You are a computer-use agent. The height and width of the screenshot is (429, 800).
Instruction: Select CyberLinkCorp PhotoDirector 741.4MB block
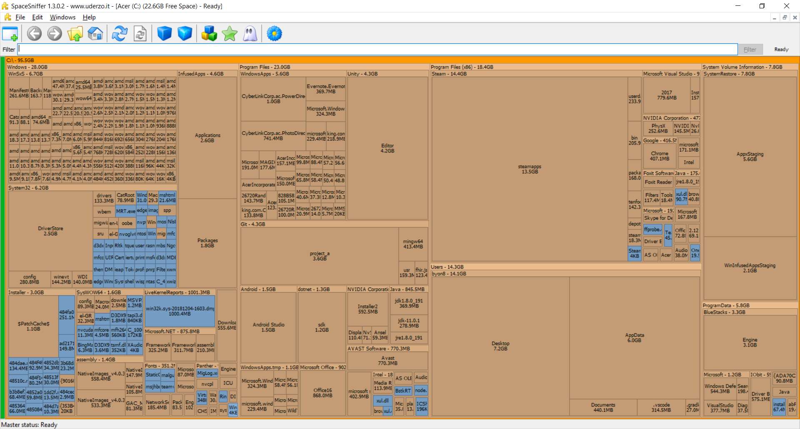point(273,136)
